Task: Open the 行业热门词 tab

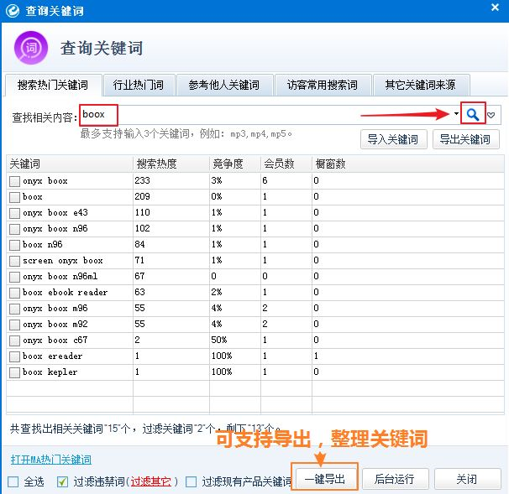Action: pos(139,85)
